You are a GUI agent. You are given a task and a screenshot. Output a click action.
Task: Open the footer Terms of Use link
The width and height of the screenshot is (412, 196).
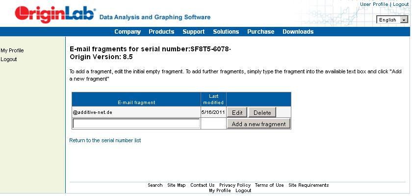pyautogui.click(x=269, y=185)
